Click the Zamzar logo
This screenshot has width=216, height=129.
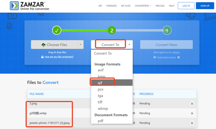point(29,6)
